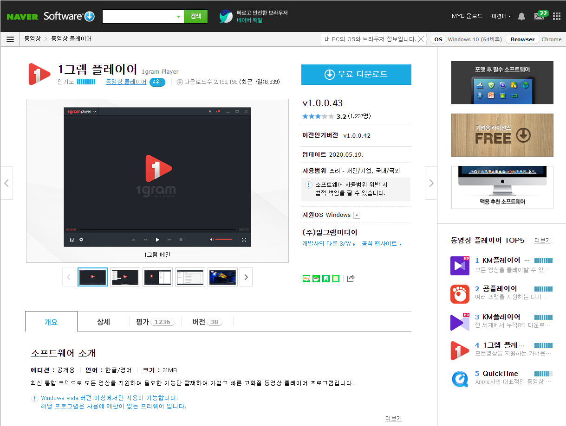Screen dimensions: 566x426
Task: Select the 상세 tab
Action: 104,322
